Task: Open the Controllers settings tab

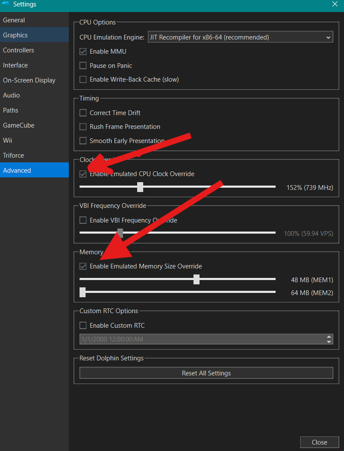Action: point(34,50)
